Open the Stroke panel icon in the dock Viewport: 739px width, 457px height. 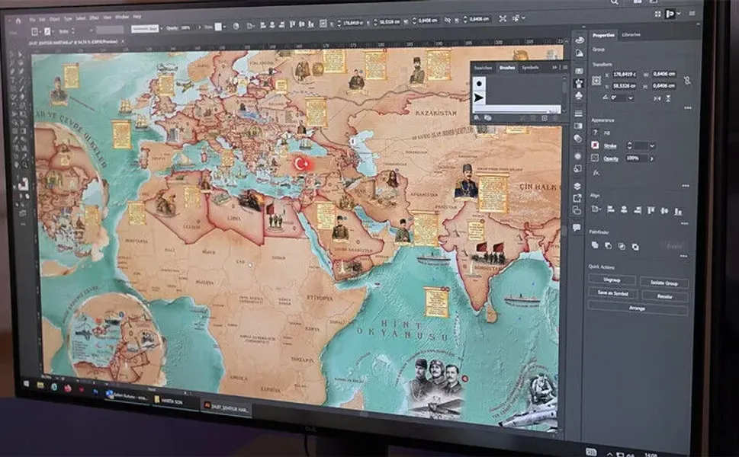578,113
